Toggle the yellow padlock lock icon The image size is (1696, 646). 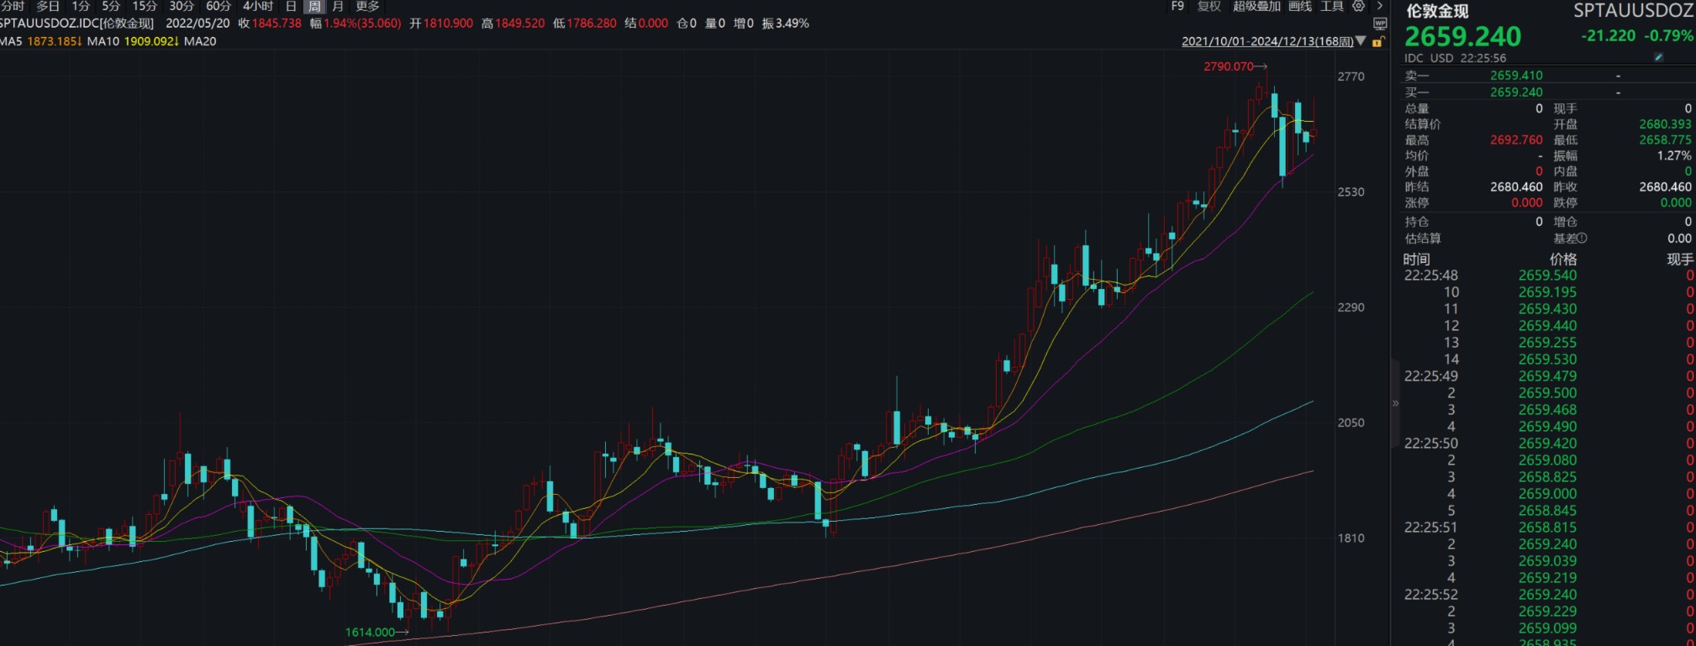pos(1377,41)
